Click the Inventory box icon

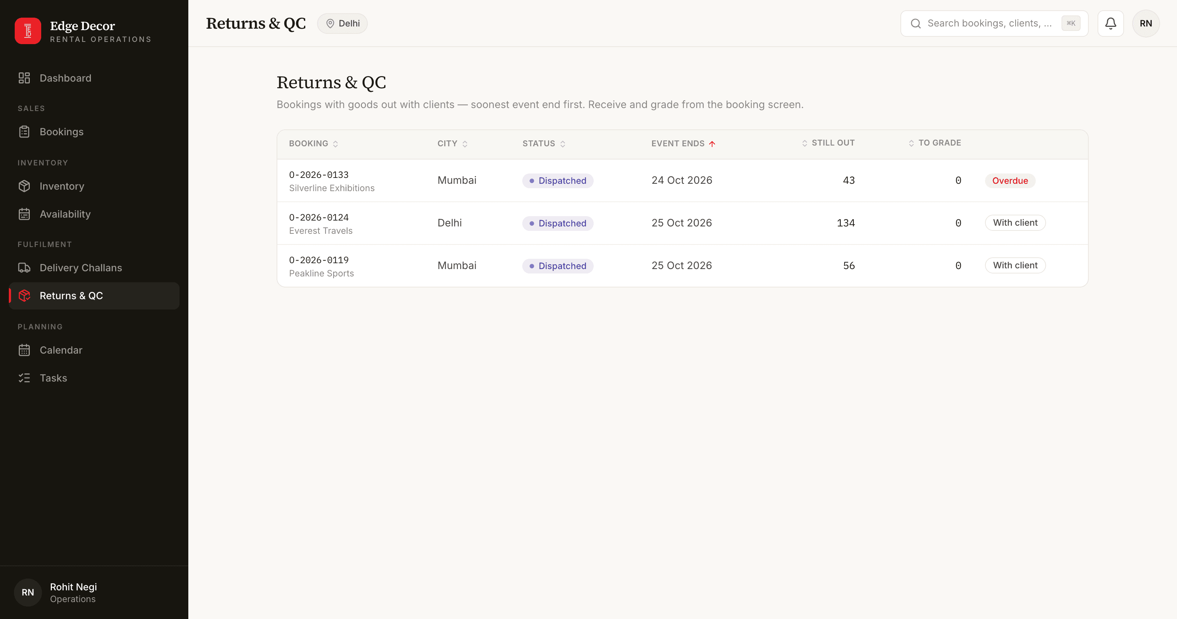[24, 186]
